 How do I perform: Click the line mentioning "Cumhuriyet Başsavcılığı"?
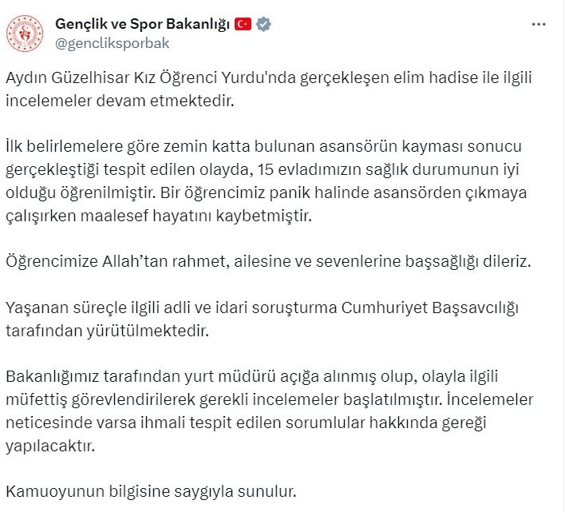click(x=262, y=308)
